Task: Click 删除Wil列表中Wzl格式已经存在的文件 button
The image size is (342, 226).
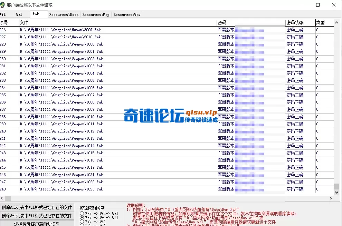Action: [37, 208]
